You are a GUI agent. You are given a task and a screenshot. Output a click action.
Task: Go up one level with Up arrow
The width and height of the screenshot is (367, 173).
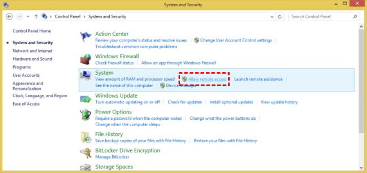coord(36,17)
